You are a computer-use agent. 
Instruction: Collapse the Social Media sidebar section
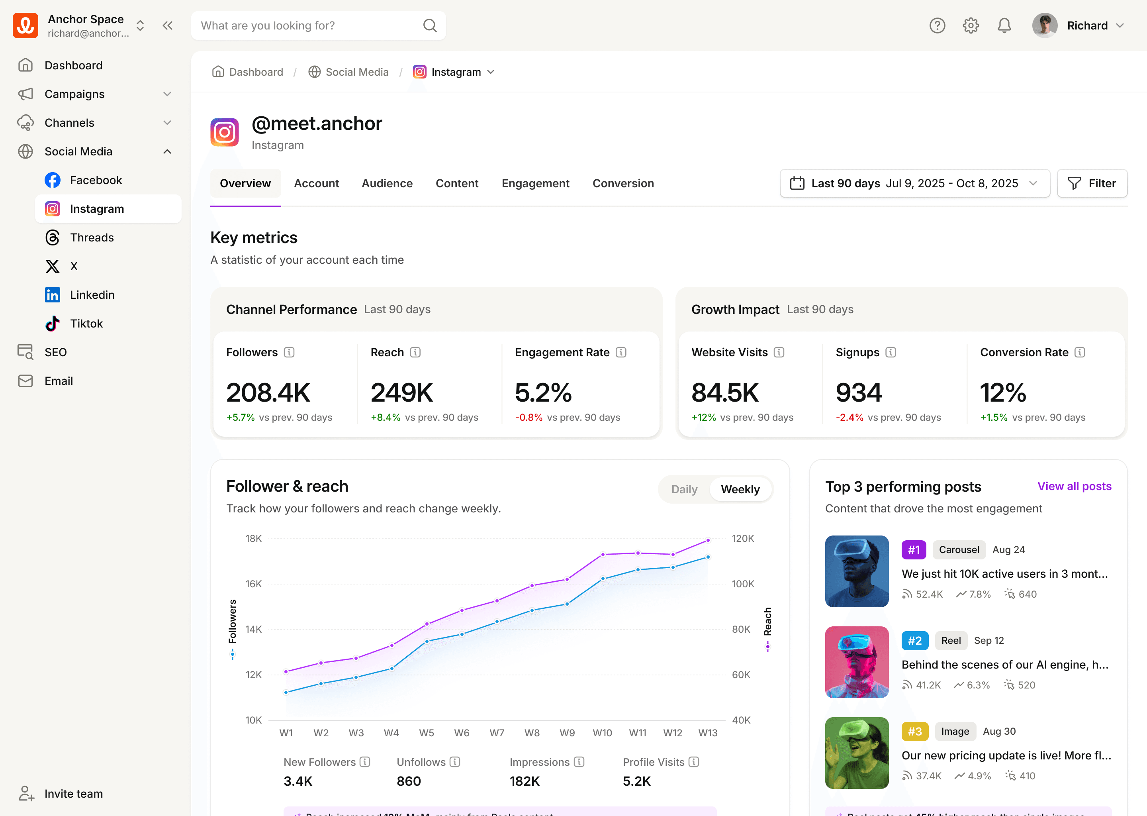point(167,152)
